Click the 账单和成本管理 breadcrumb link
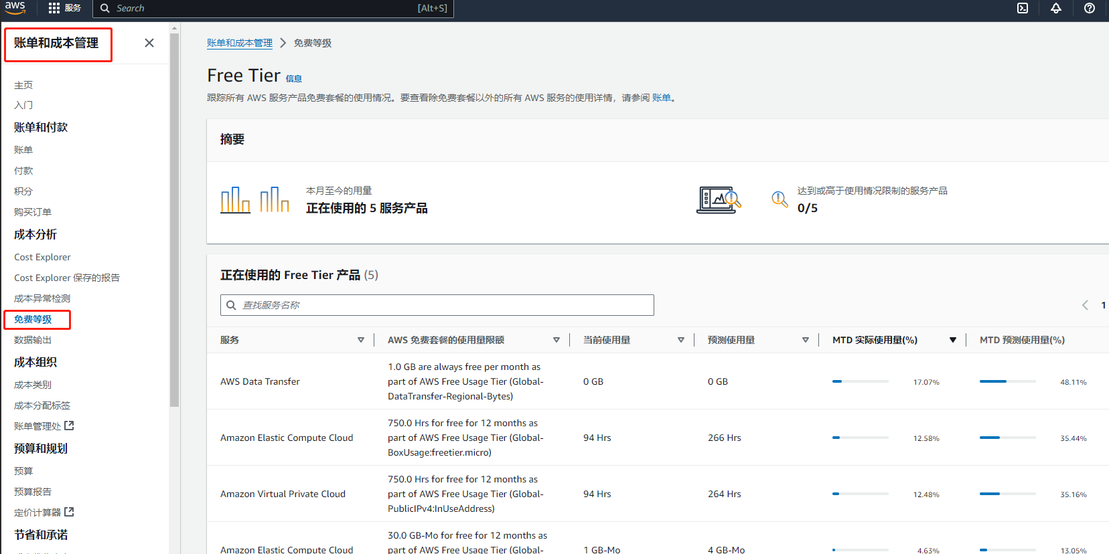This screenshot has height=554, width=1109. tap(239, 43)
